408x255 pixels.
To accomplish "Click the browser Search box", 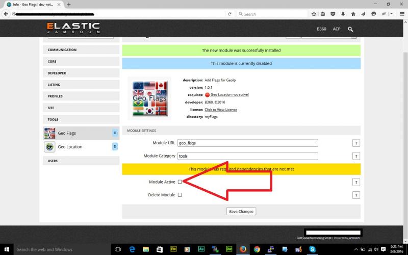I will [272, 14].
